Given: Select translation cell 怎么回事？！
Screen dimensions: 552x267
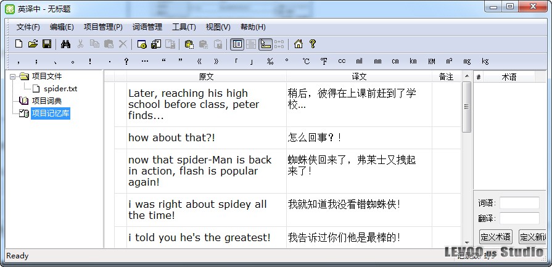Looking at the screenshot, I should (359, 138).
